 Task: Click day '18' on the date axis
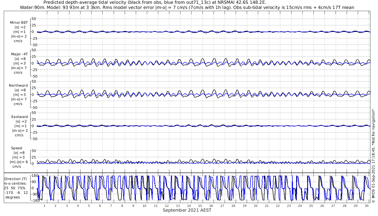233,206
